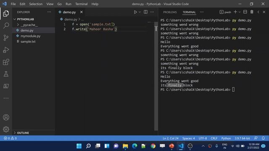Run the Python file with play button
The height and width of the screenshot is (151, 269).
(135, 12)
